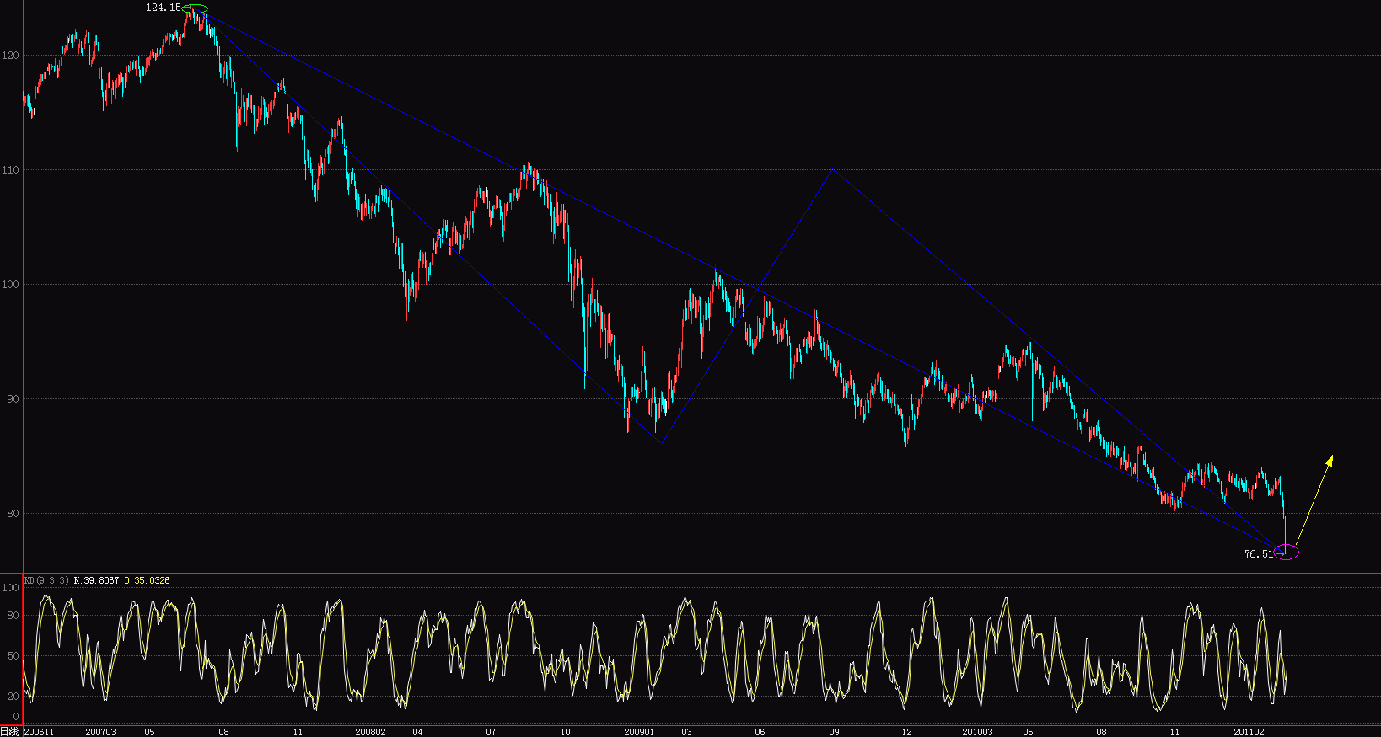Screen dimensions: 1381x737
Task: Click the 124.15 high price label
Action: (164, 8)
